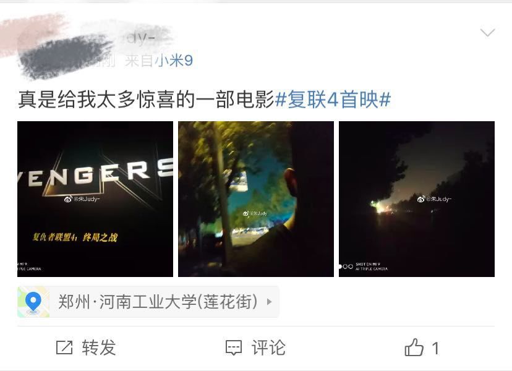Tap the blue location pin icon
Image resolution: width=512 pixels, height=371 pixels.
(33, 302)
